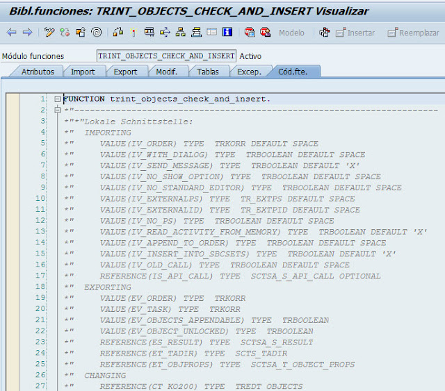
Task: Display the navigation window icon
Action: coord(196,33)
